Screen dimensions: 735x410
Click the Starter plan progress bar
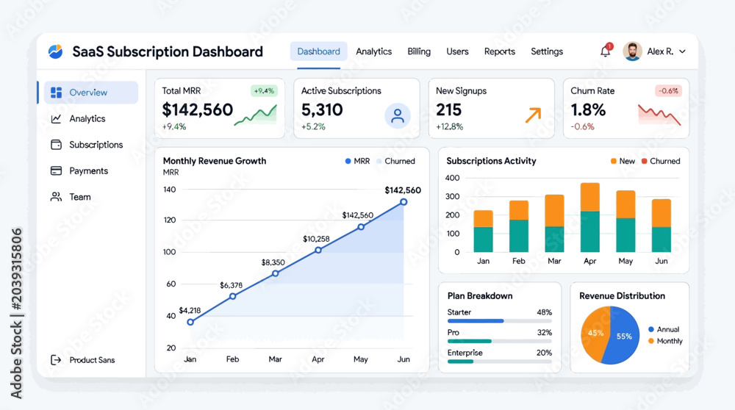coord(500,321)
